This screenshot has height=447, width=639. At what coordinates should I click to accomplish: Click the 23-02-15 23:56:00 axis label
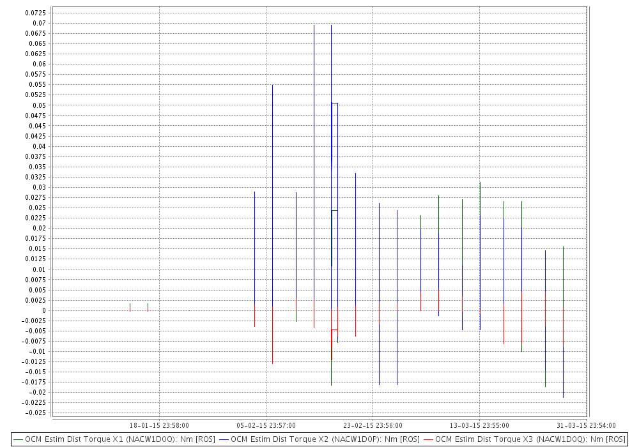[x=373, y=425]
